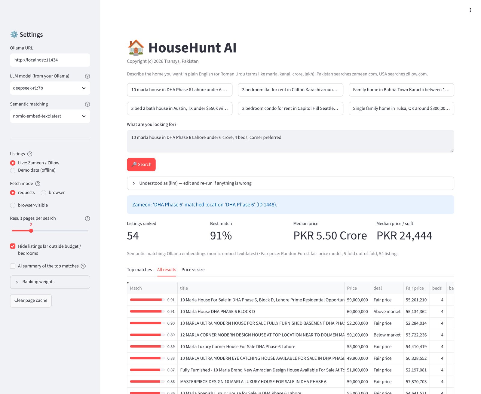
Task: Switch to the Price vs size tab
Action: 193,270
